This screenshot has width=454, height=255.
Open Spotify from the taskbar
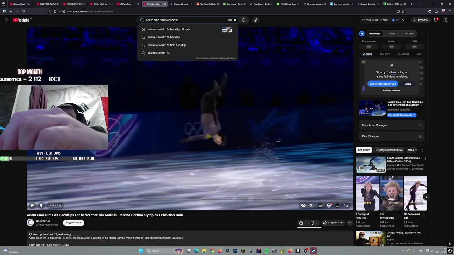pyautogui.click(x=266, y=251)
